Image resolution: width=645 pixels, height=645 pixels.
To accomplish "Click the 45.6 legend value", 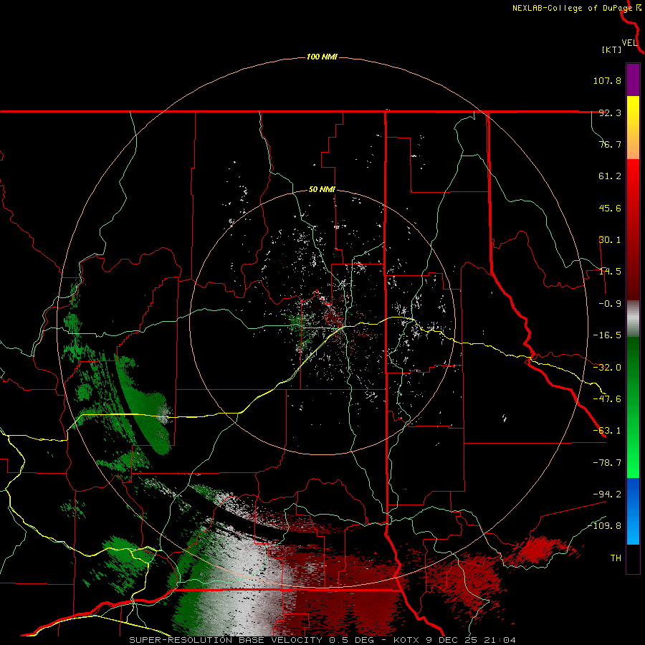I will point(610,208).
